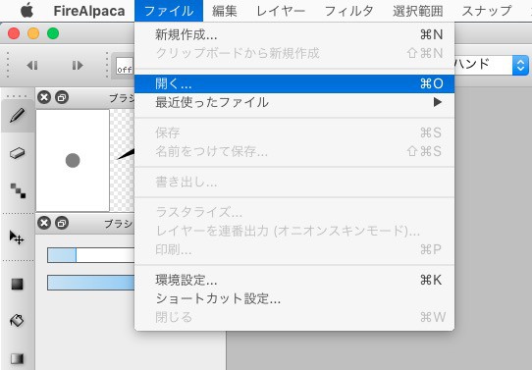Open 環境設定... preferences
Screen dimensions: 532x370
click(x=294, y=280)
